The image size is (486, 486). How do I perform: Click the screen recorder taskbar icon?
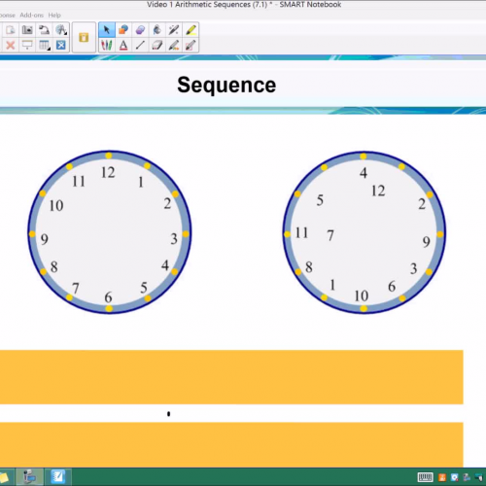tap(29, 477)
